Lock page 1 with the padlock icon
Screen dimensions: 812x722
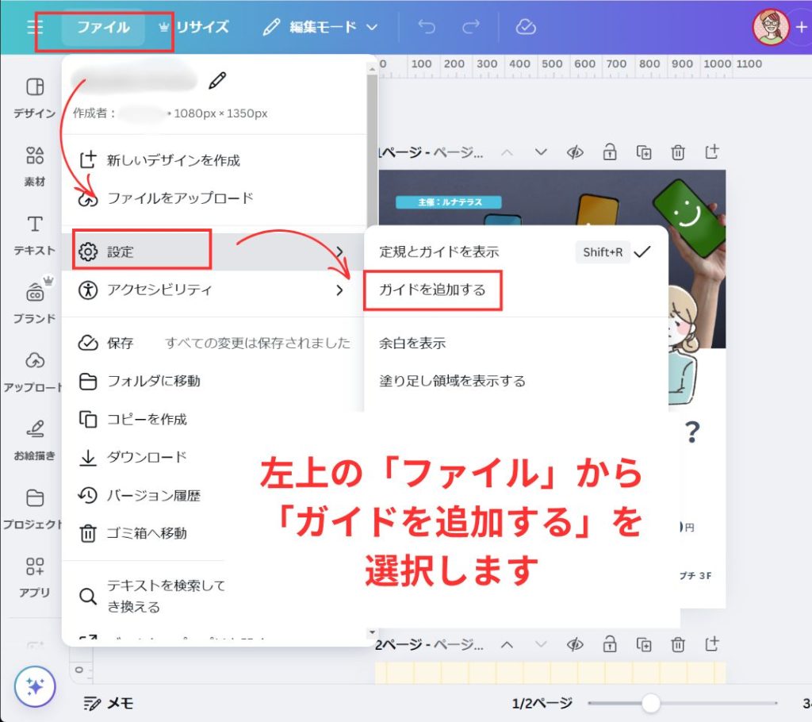[x=609, y=152]
